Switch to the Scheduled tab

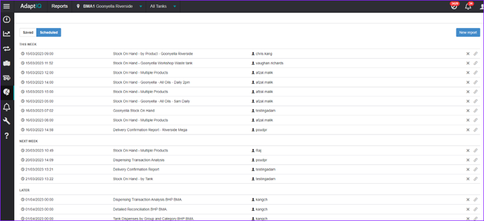[49, 32]
